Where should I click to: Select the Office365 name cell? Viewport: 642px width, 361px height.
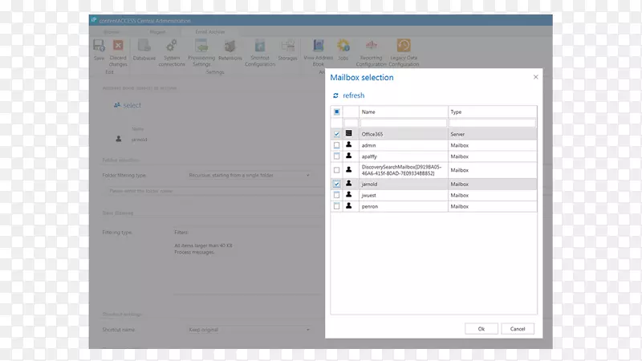coord(404,134)
